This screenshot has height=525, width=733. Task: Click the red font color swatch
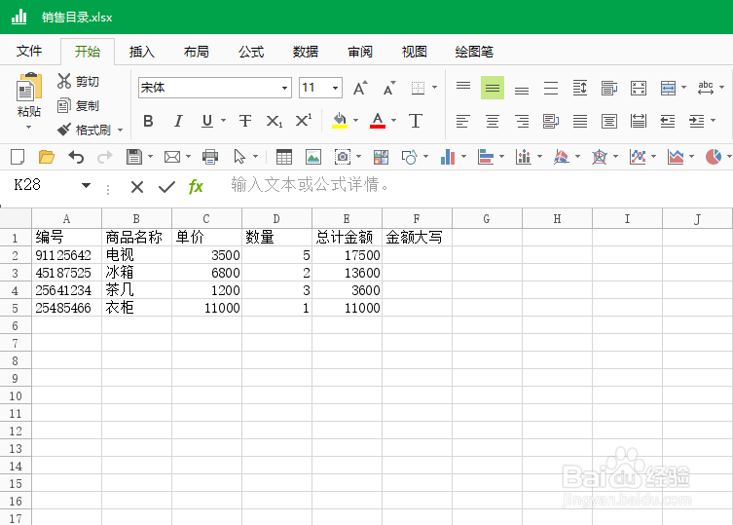[378, 121]
